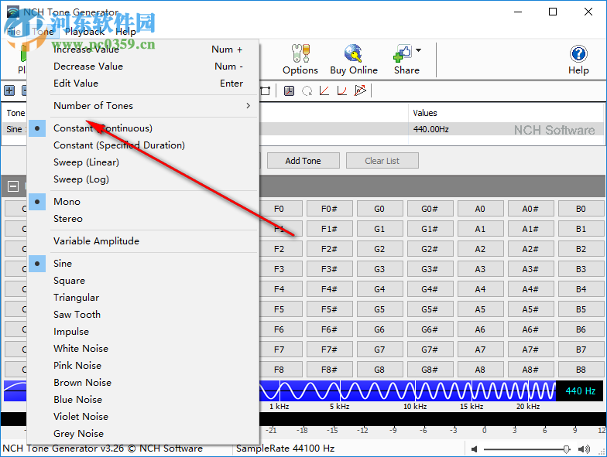Click the log sweep curve icon
607x457 pixels.
pyautogui.click(x=341, y=91)
